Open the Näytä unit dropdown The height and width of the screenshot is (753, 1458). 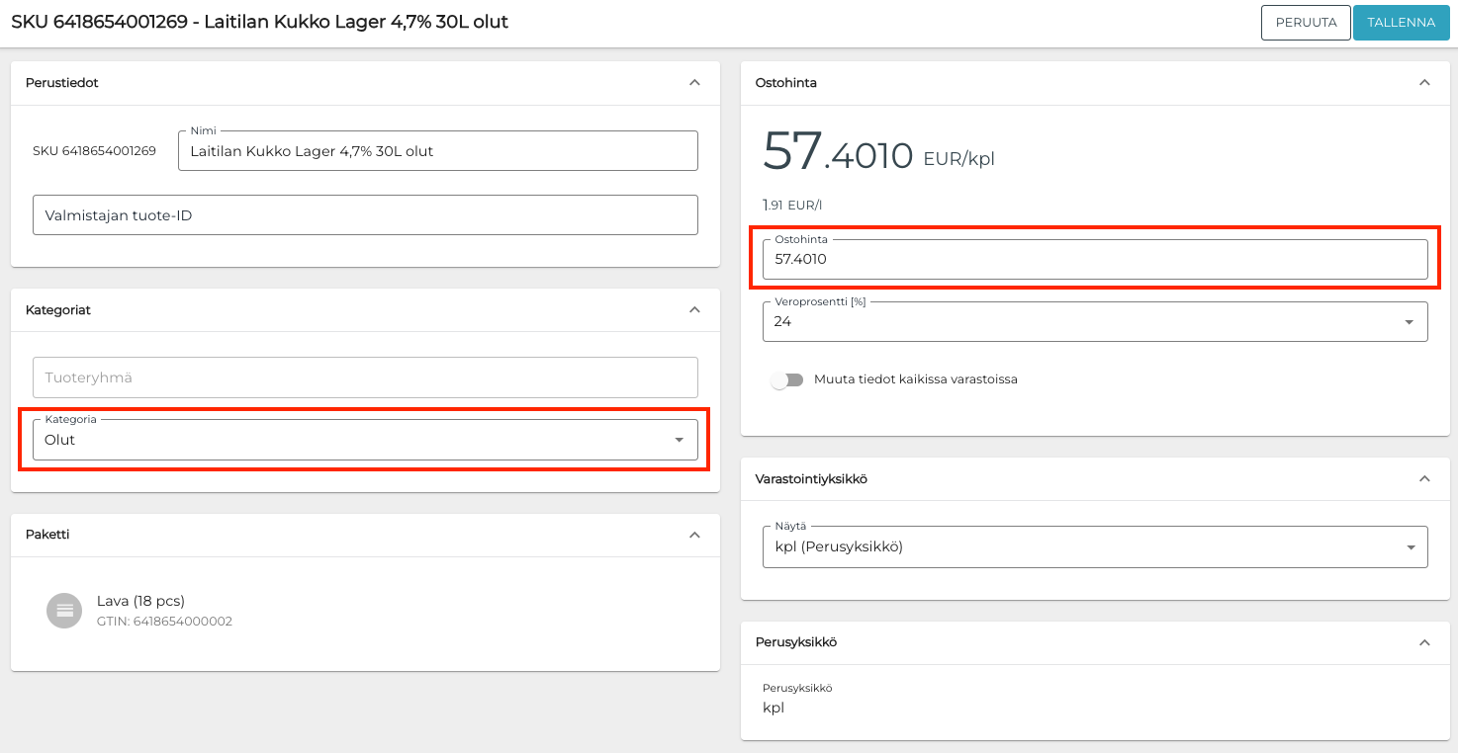tap(1094, 547)
